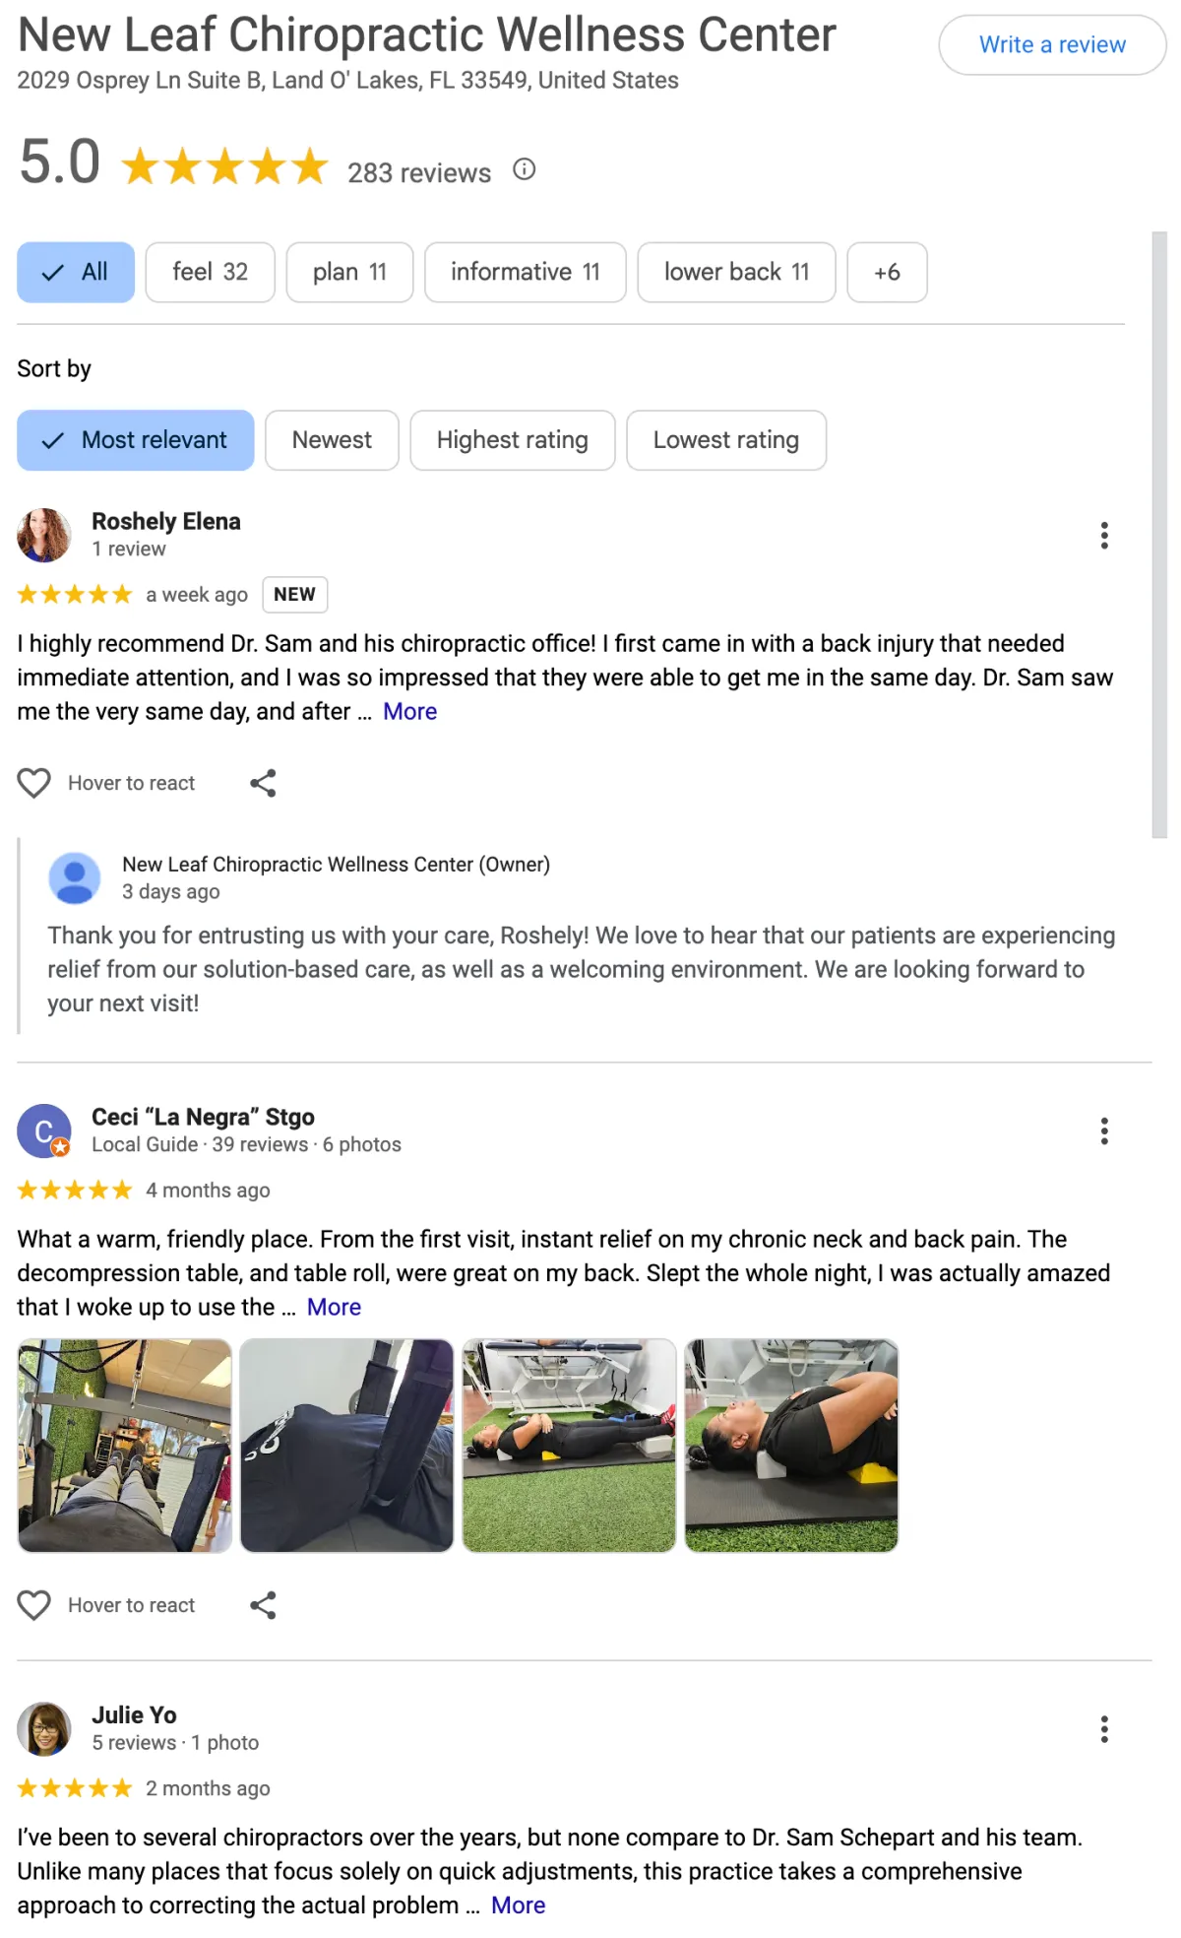Click the heart icon under Ceci's review photos
The image size is (1181, 1938).
(34, 1605)
